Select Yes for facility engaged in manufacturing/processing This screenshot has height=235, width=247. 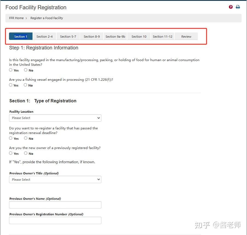[x=11, y=70]
